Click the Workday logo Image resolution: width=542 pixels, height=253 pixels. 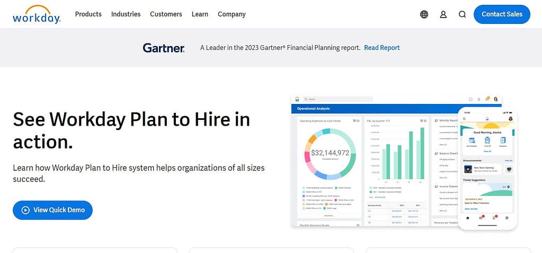pyautogui.click(x=37, y=14)
